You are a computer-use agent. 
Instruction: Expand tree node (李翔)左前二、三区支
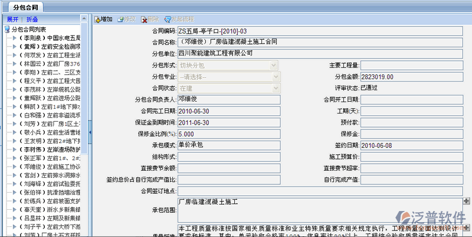coord(14,72)
